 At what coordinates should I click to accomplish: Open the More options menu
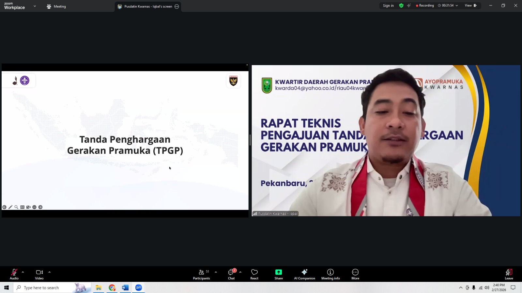[355, 274]
